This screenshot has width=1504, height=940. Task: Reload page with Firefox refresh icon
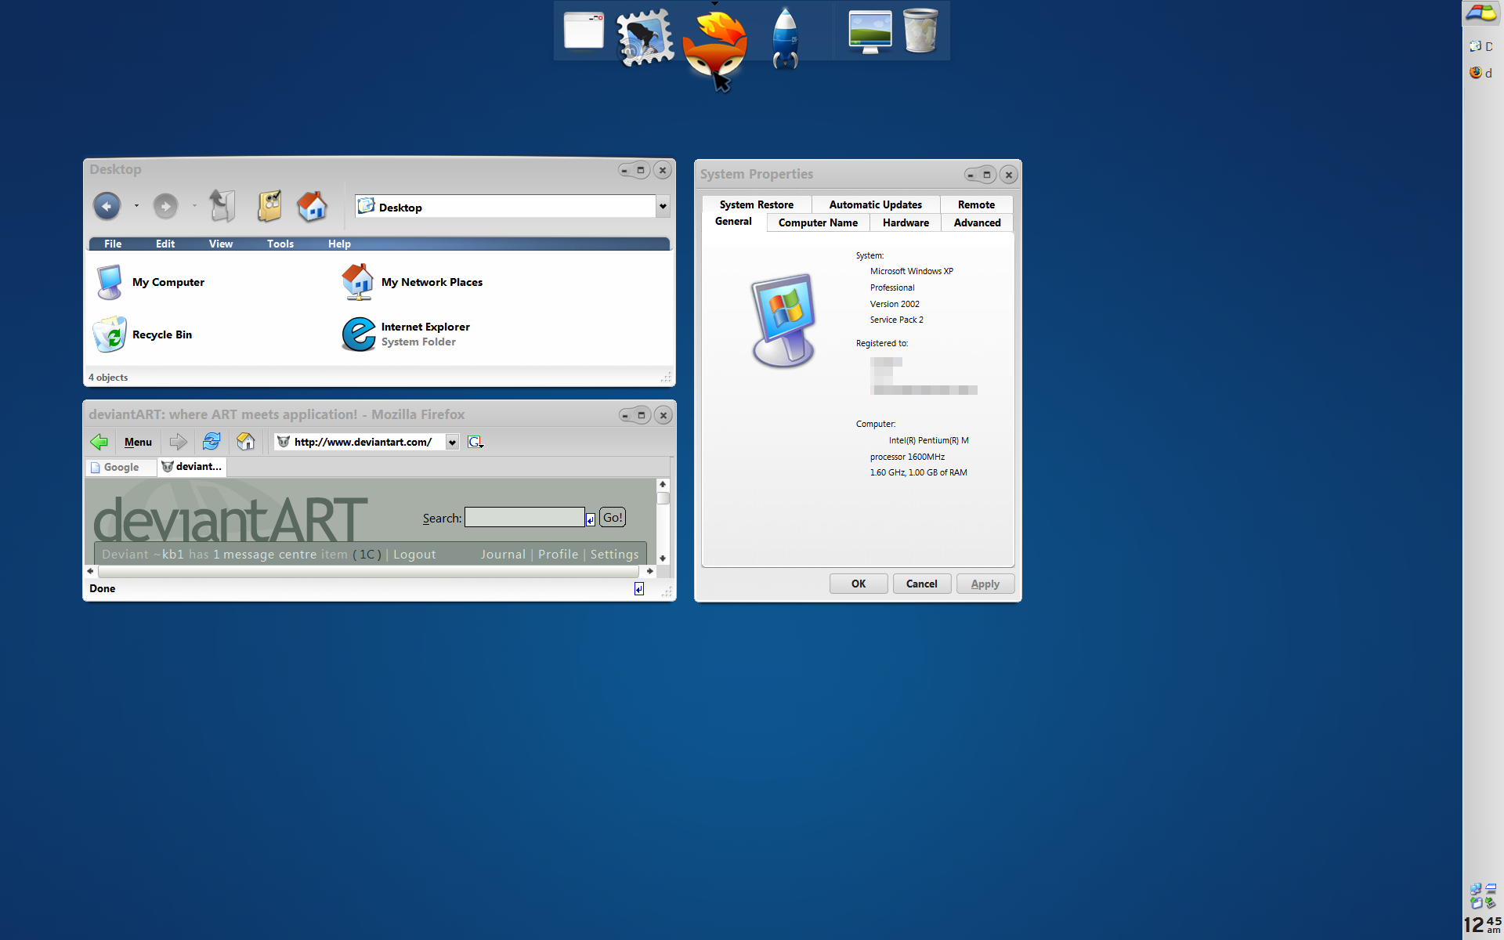pyautogui.click(x=211, y=441)
